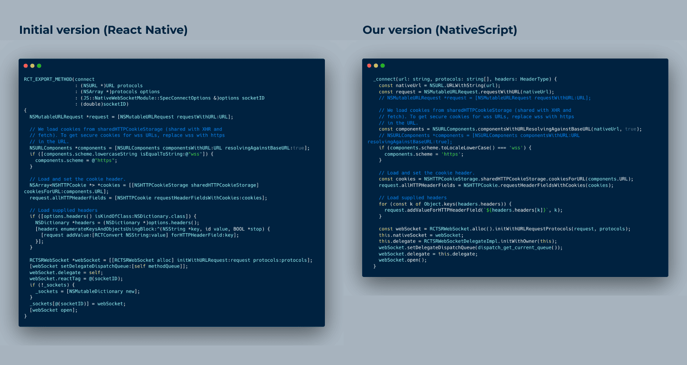Screen dimensions: 687x365
Task: Click the yellow dot on the NativeScript code window
Action: tap(376, 66)
